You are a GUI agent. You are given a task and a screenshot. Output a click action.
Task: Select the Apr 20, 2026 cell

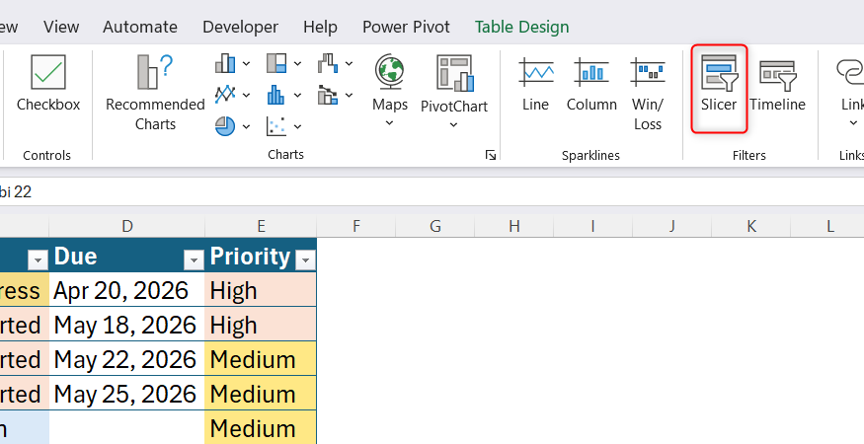127,290
